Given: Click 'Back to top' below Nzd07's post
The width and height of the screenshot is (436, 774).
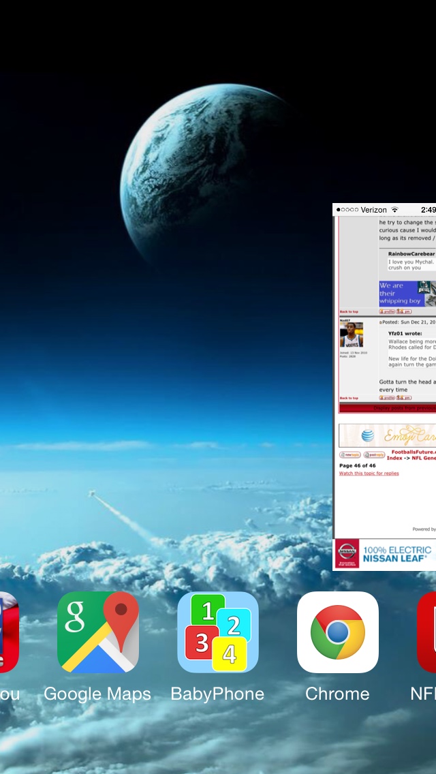Looking at the screenshot, I should point(349,398).
